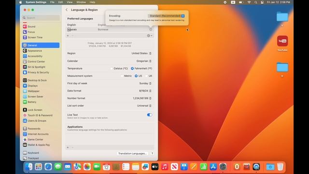
Task: Open the Calendar dropdown
Action: [x=144, y=61]
